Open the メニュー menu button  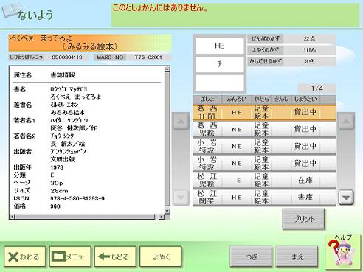pos(70,257)
